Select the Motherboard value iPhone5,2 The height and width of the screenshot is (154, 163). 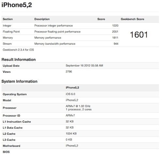point(72,146)
